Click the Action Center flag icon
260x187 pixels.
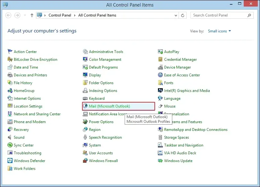(x=10, y=51)
